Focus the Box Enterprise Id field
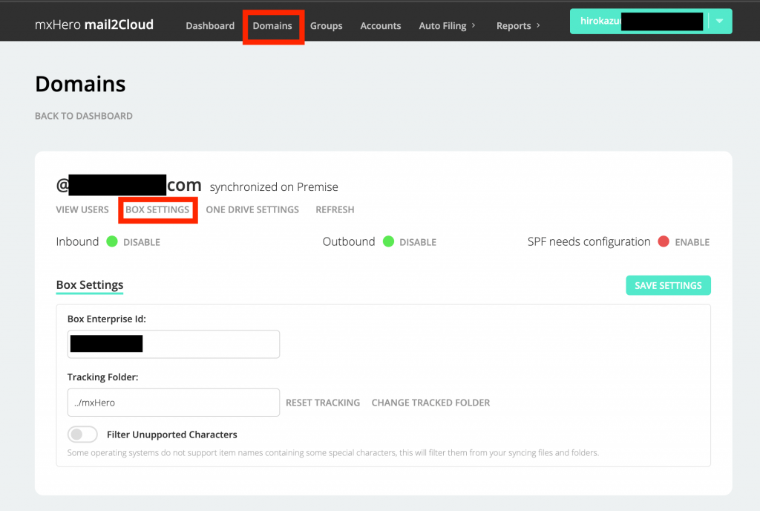Viewport: 760px width, 511px height. [174, 344]
